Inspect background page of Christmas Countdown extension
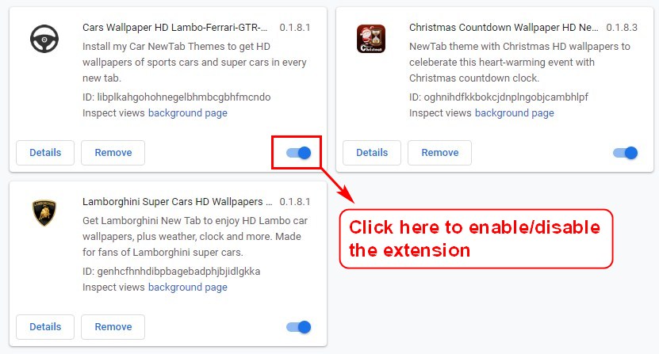This screenshot has width=659, height=354. click(x=515, y=113)
